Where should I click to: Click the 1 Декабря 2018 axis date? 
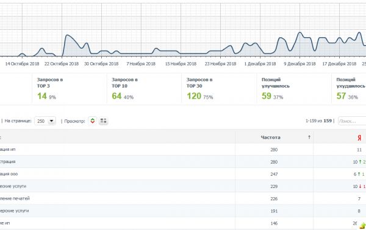click(x=260, y=63)
